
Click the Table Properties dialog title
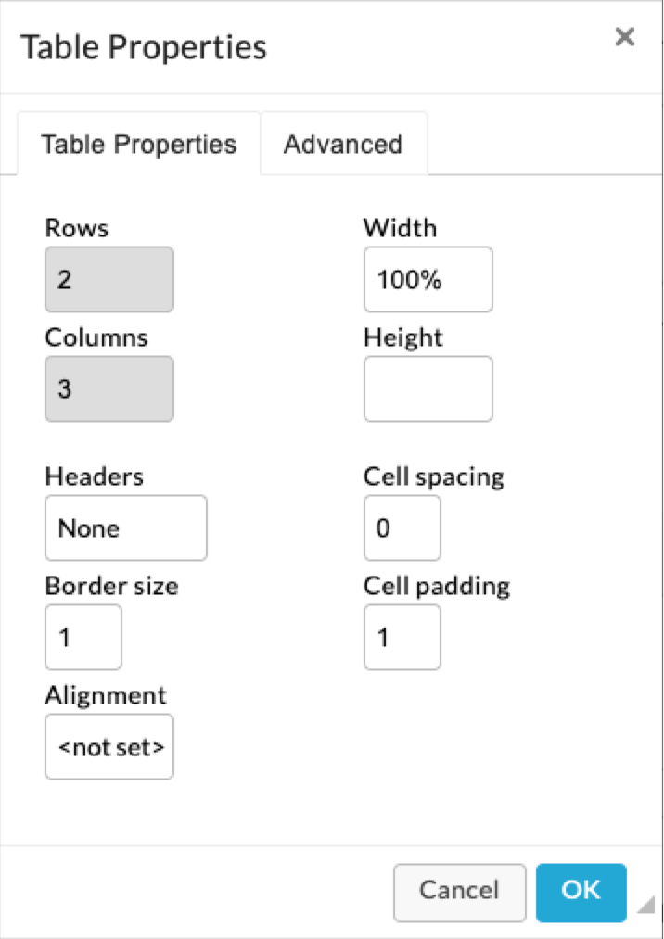tap(144, 46)
